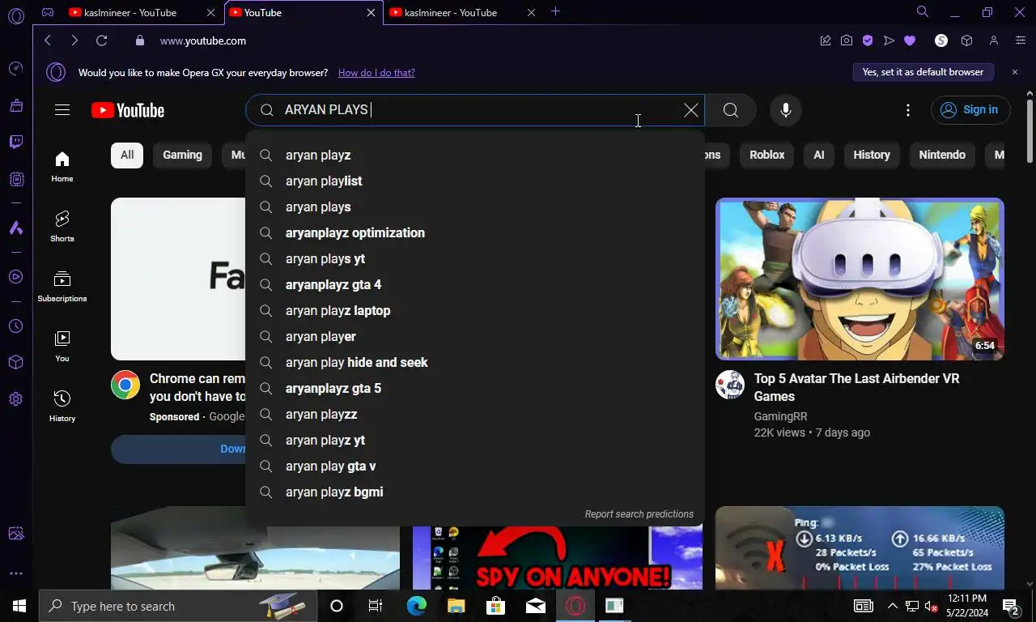Go back to previous page

48,40
